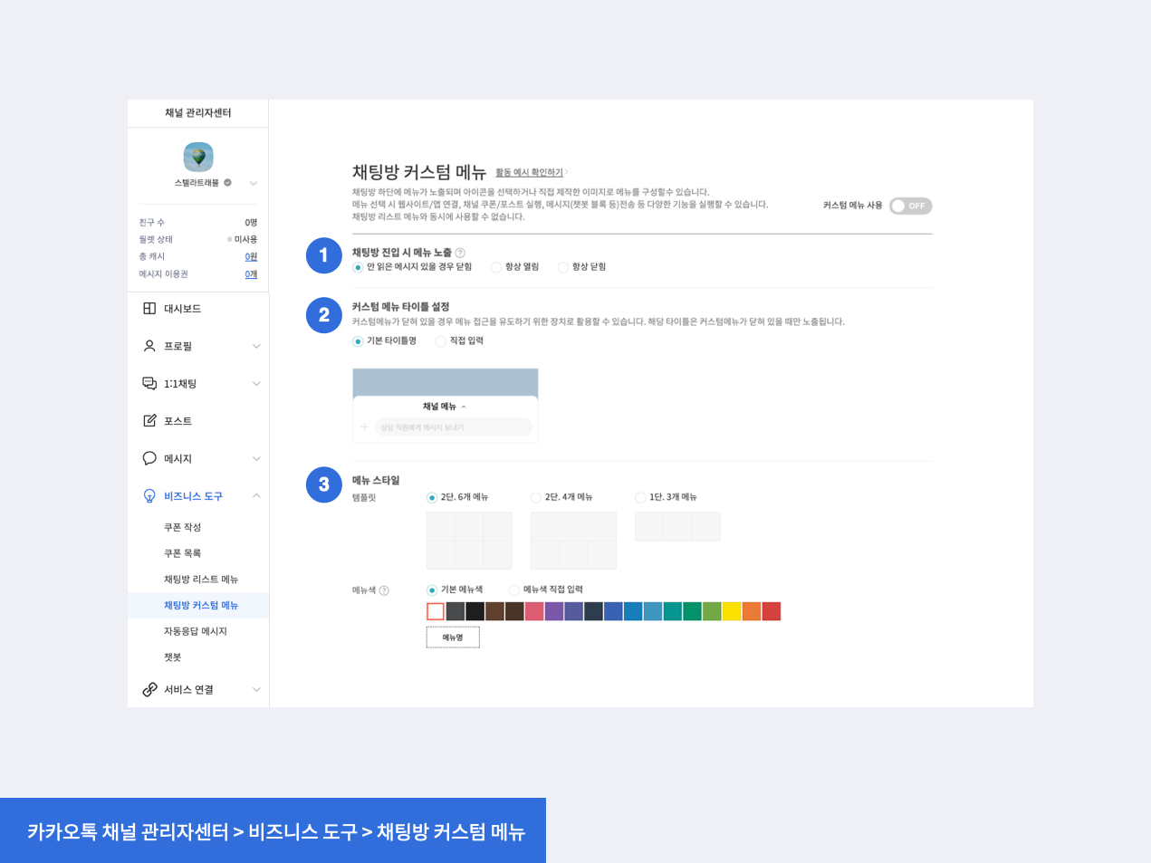Click the six-cell template thumbnail
1151x863 pixels.
point(469,541)
